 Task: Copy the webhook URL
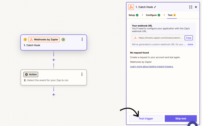(188, 38)
